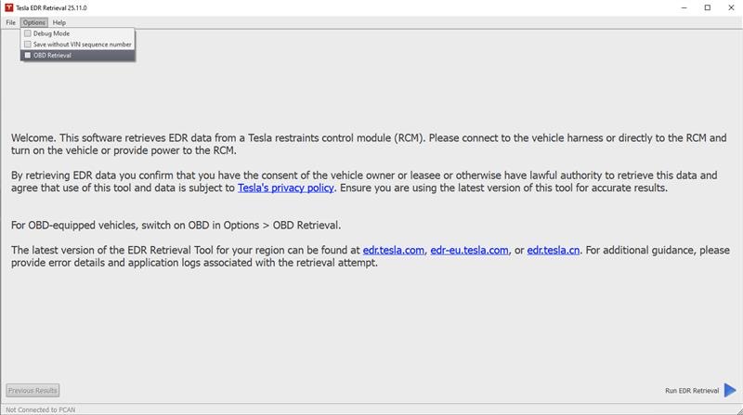The height and width of the screenshot is (415, 743).
Task: Open the edr.tesla.cn link
Action: click(554, 251)
